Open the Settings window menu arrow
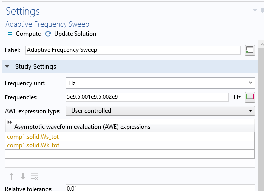Image resolution: width=264 pixels, height=191 pixels. tap(255, 10)
